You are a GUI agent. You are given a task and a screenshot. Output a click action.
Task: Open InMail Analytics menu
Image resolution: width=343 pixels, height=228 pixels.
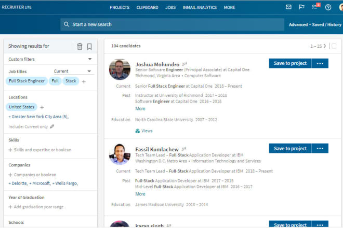pyautogui.click(x=200, y=7)
